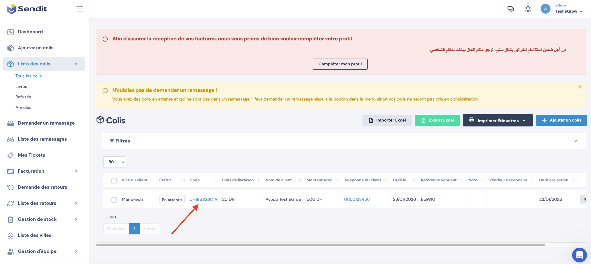Open the 50 rows-per-page dropdown
The height and width of the screenshot is (264, 591).
(115, 162)
